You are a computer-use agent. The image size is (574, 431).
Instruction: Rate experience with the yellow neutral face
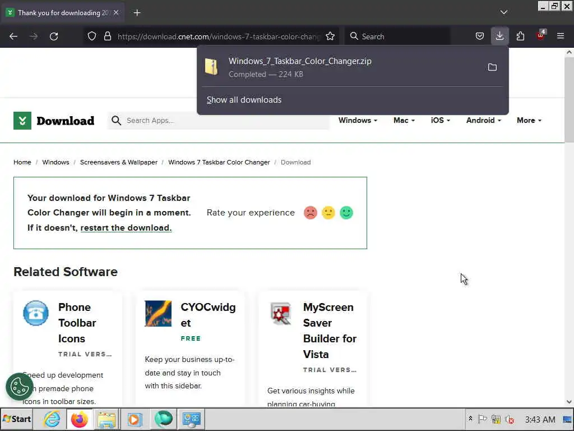coord(328,213)
